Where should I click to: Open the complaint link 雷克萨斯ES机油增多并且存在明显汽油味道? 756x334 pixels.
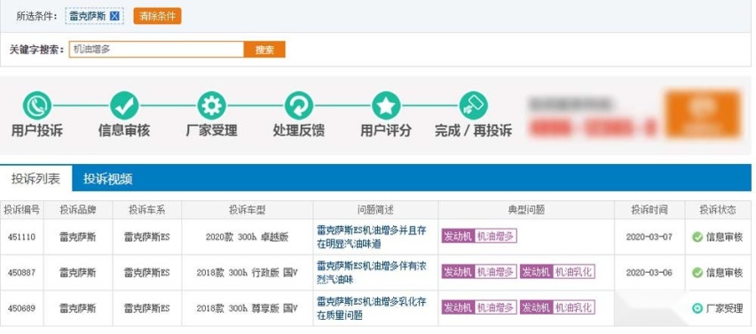coord(371,237)
